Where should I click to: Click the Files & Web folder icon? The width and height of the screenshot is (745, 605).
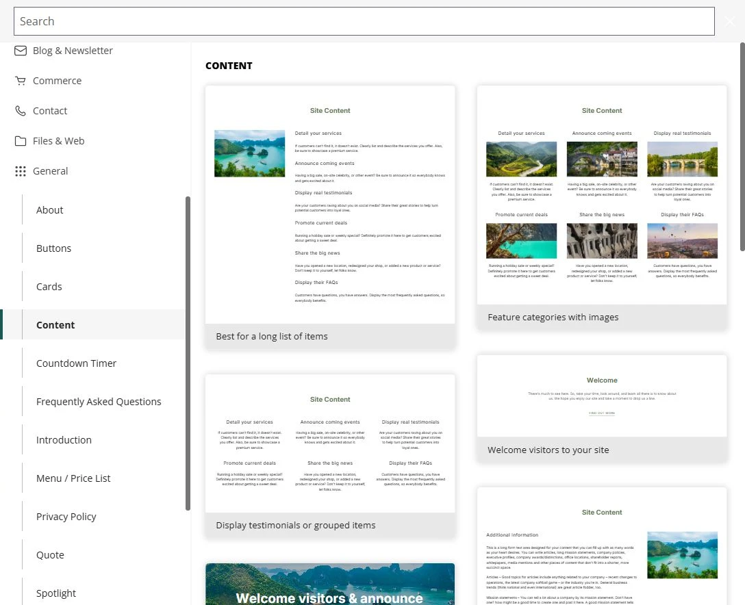(x=21, y=141)
